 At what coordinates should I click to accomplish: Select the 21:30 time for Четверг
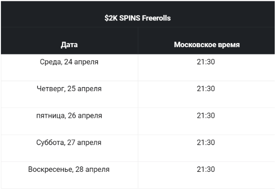click(x=206, y=89)
